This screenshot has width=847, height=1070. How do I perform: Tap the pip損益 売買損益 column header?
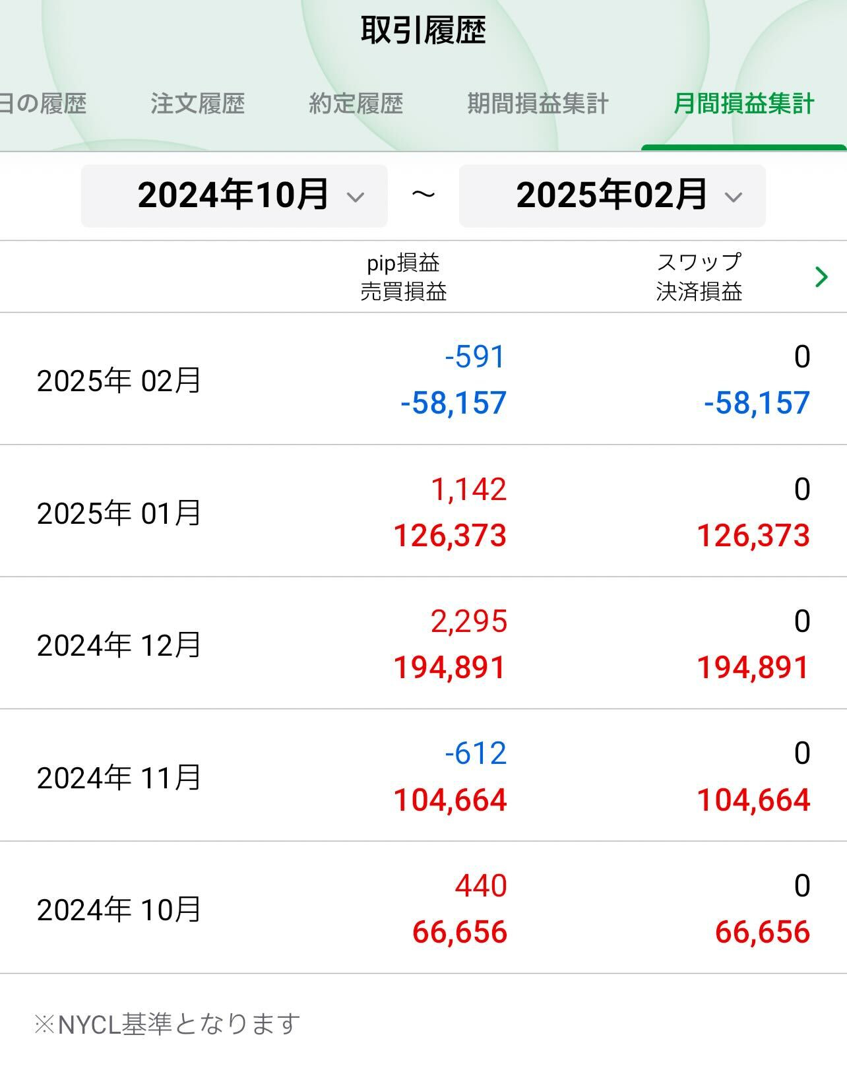pyautogui.click(x=403, y=277)
